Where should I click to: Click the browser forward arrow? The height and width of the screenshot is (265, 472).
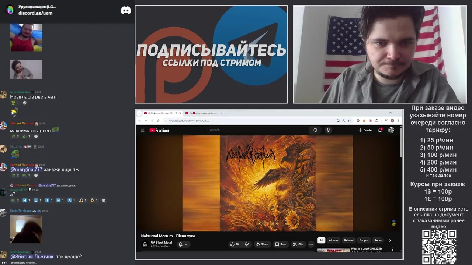[146, 120]
